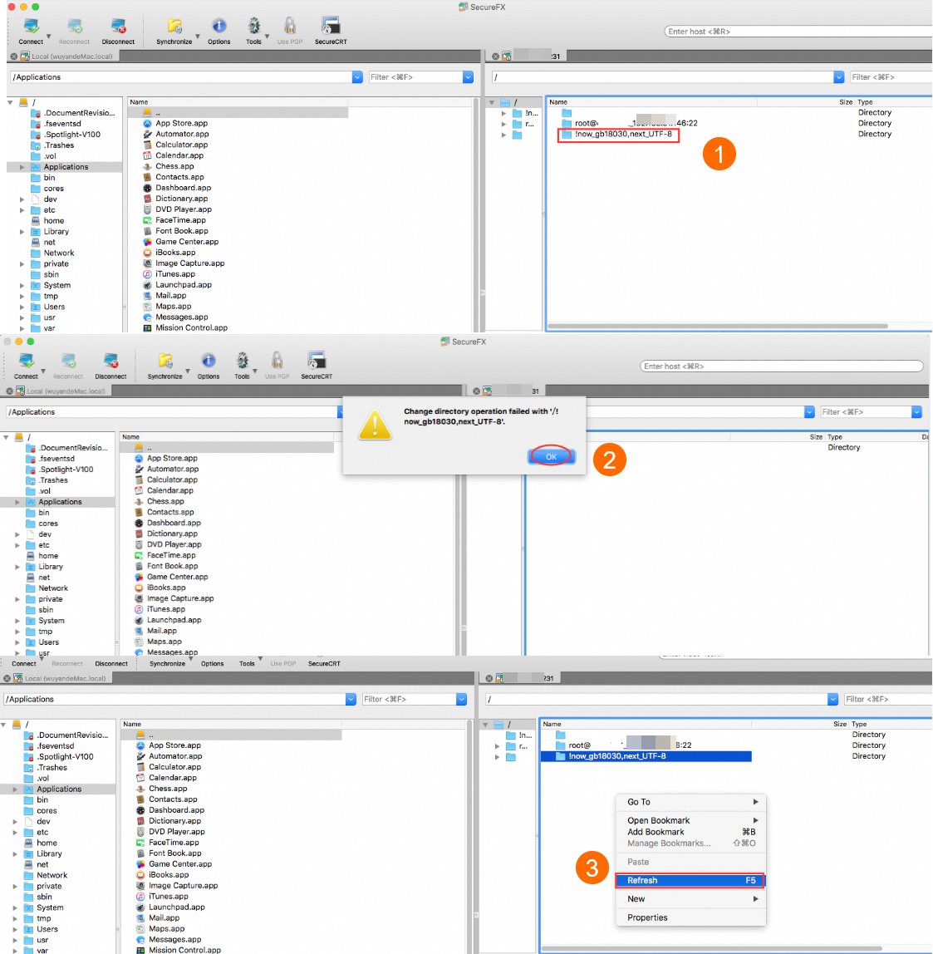
Task: Open Synchronize dropdown arrow in top window
Action: pyautogui.click(x=198, y=37)
